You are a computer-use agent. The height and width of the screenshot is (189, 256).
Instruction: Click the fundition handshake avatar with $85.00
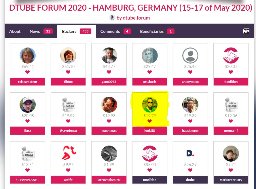[x=149, y=153]
